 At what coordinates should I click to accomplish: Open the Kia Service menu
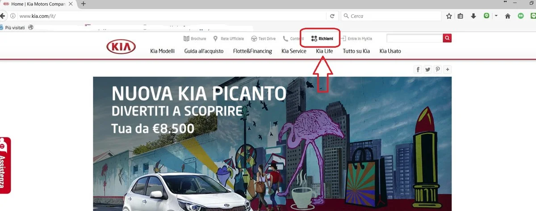pyautogui.click(x=294, y=51)
